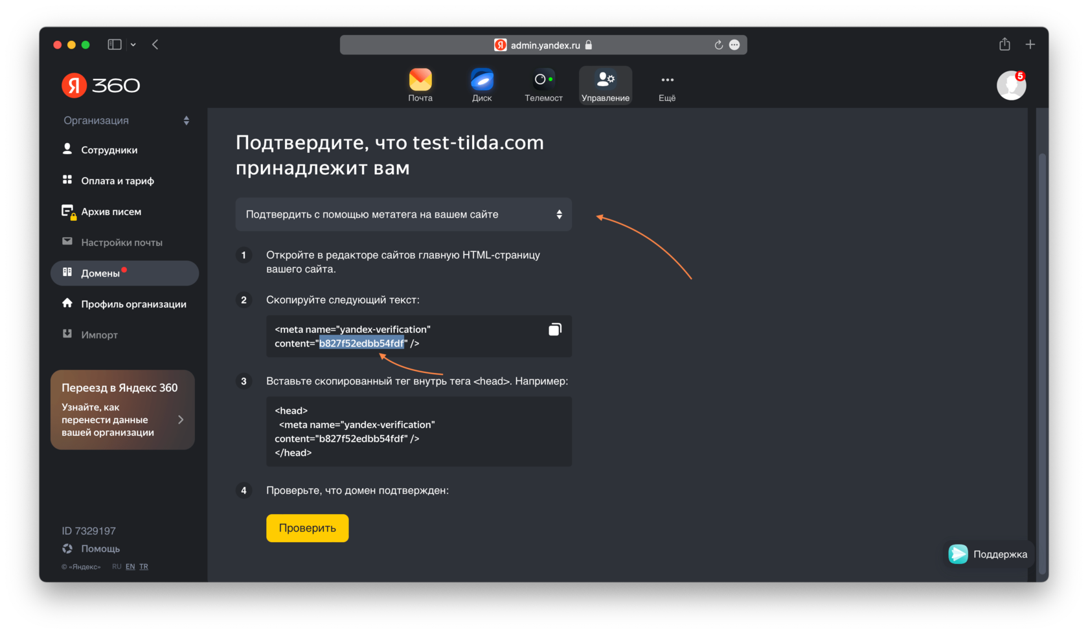Open the Переезд в Яндекс 360 banner
1088x634 pixels.
point(122,410)
